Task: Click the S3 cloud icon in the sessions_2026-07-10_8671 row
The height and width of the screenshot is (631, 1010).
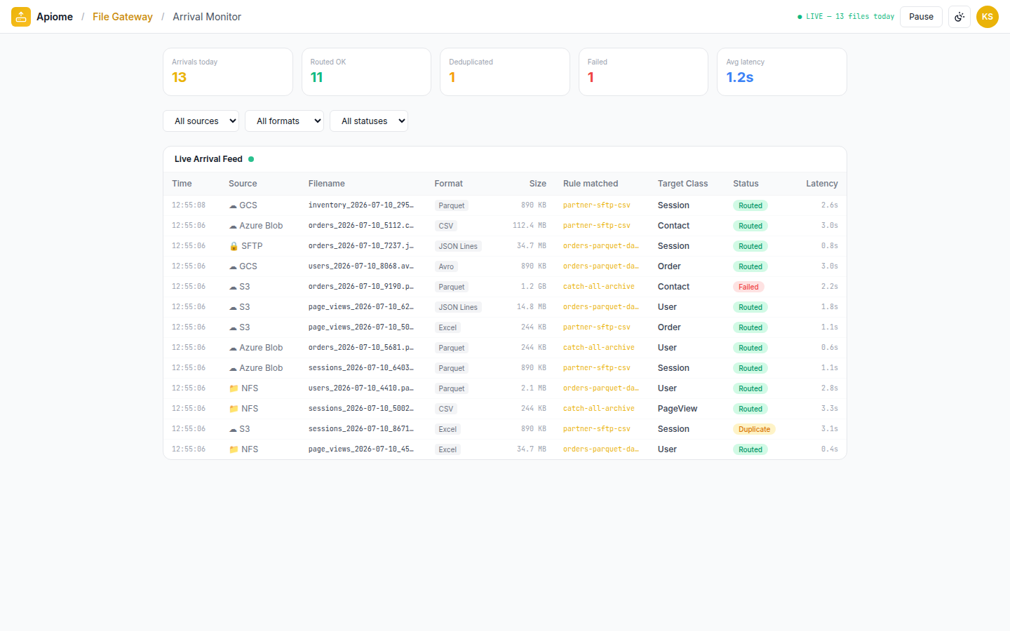Action: (233, 430)
